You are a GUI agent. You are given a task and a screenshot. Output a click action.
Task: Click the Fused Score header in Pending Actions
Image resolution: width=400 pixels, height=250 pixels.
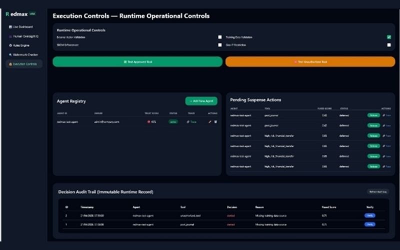[x=324, y=108]
